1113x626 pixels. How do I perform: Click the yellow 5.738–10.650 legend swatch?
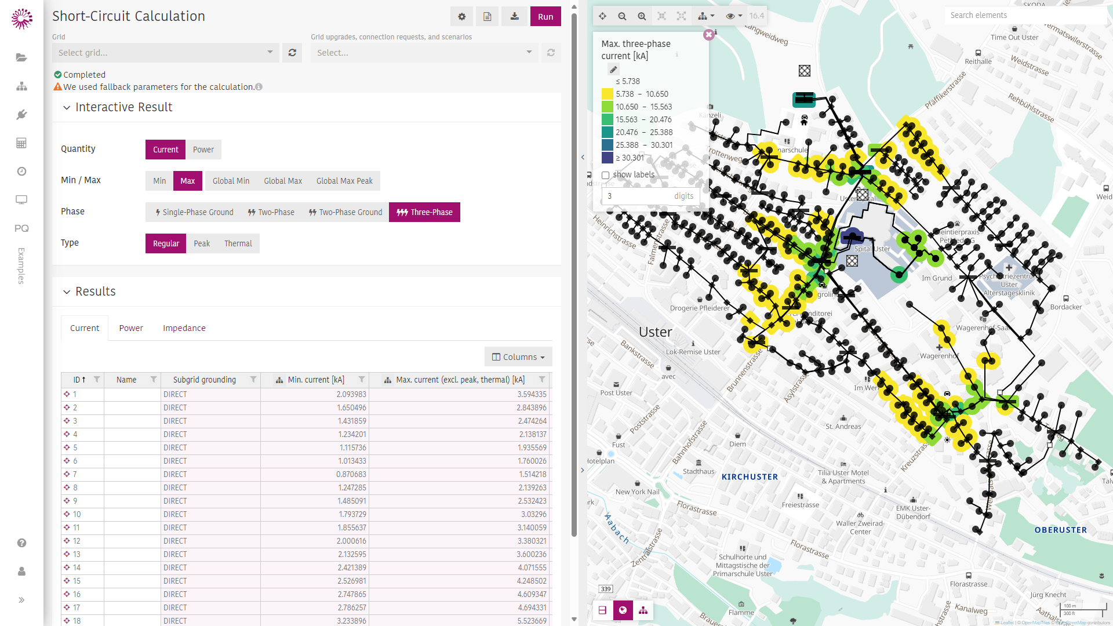(608, 94)
